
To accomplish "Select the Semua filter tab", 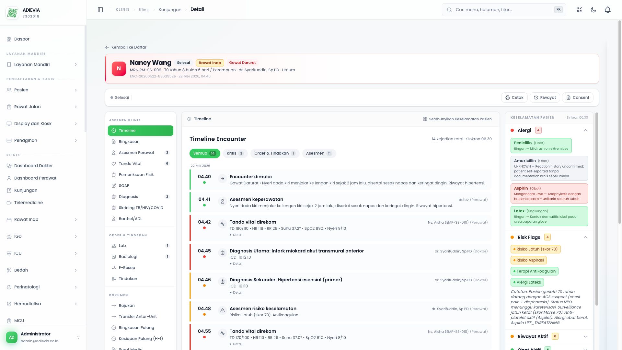I will pyautogui.click(x=205, y=153).
